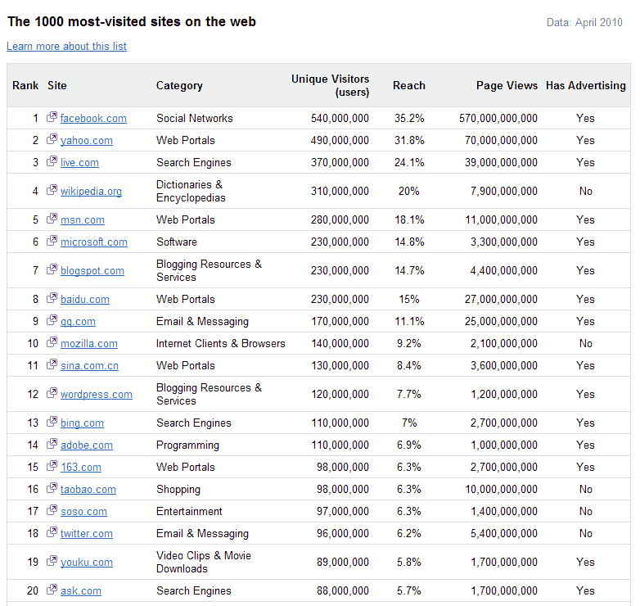Click the 'Programming' category cell

[x=187, y=445]
